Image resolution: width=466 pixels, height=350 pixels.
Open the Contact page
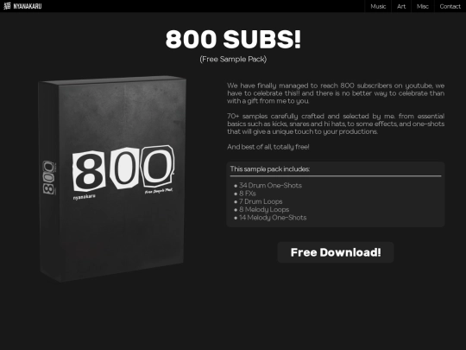[450, 6]
